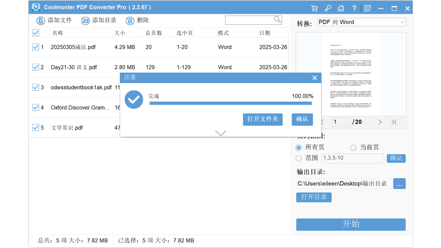Click the page number input field

click(x=341, y=122)
